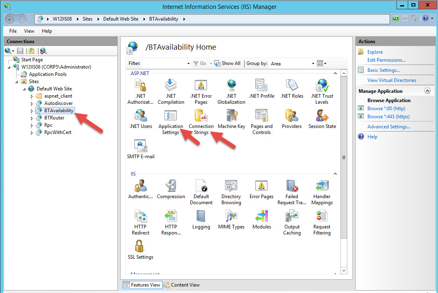The width and height of the screenshot is (438, 293).
Task: Open the Filter combo box dropdown
Action: pyautogui.click(x=189, y=63)
